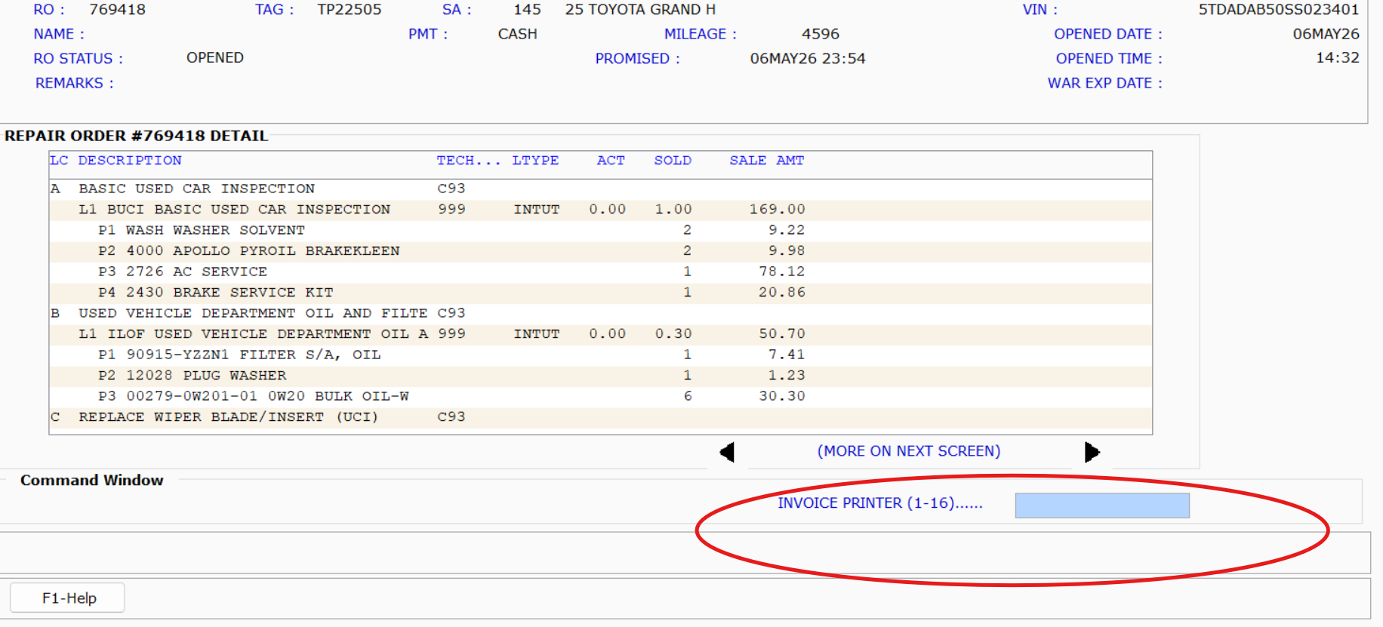Select the P3 2726 AC SERVICE row
1383x627 pixels.
click(600, 272)
